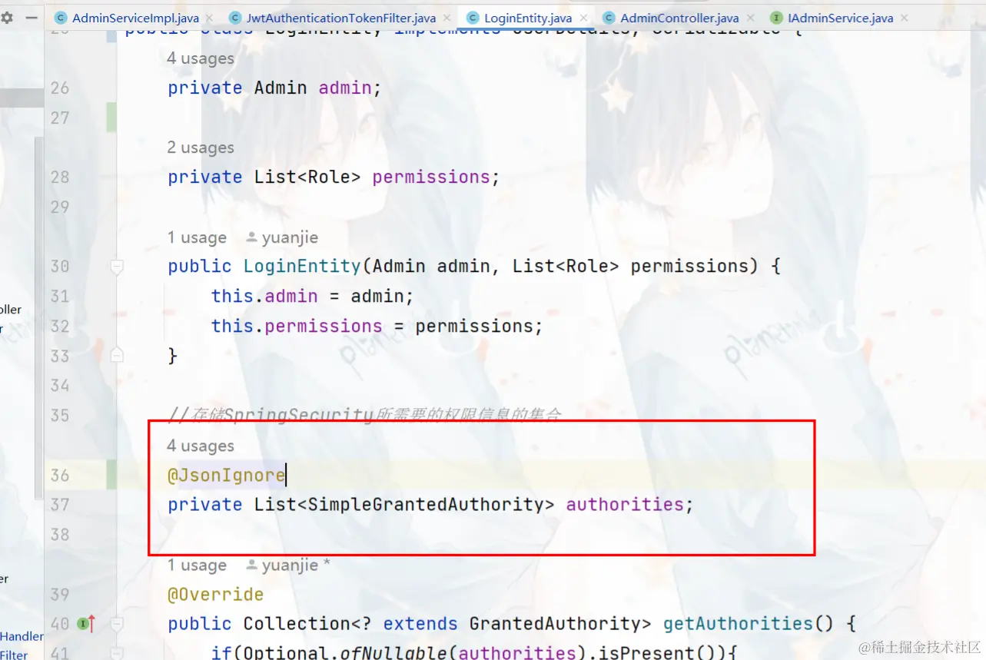
Task: Show the 2 usages of the permissions field
Action: 201,148
